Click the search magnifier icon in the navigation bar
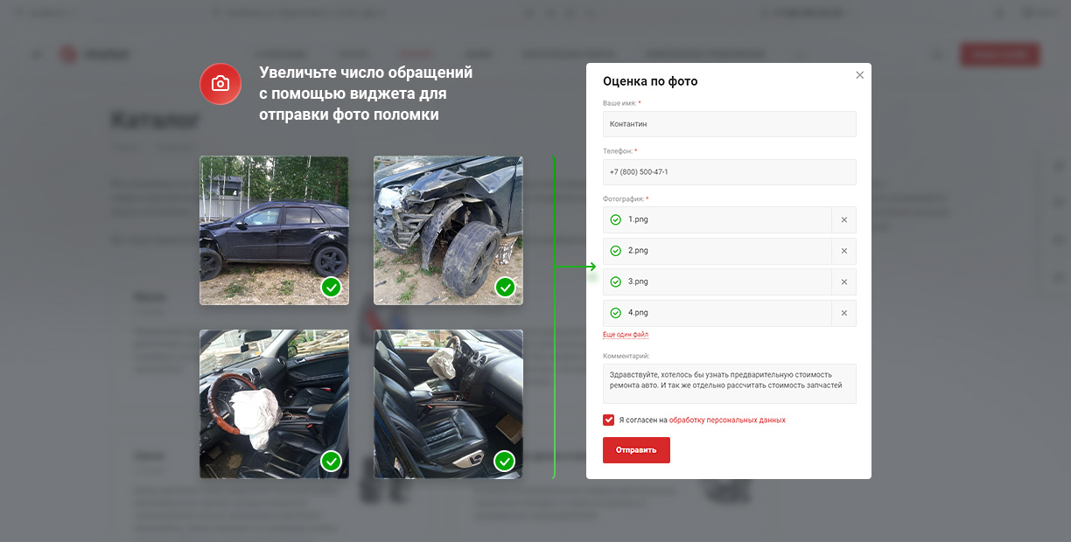Viewport: 1071px width, 542px height. pos(936,53)
